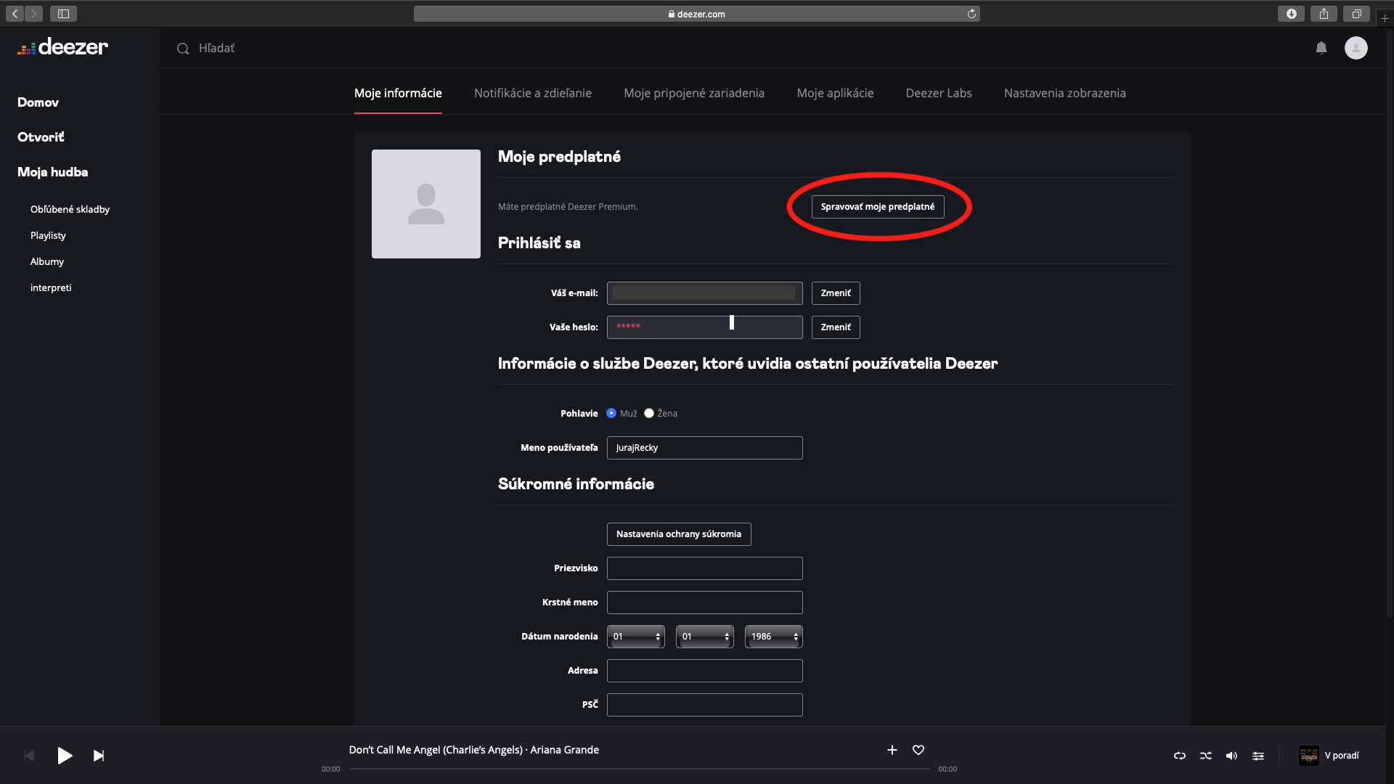Screen dimensions: 1394x784
Task: Go to the previous track
Action: point(29,756)
